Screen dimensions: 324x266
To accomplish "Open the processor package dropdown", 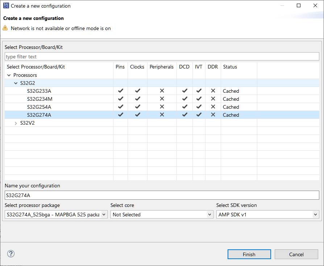I will tap(104, 214).
